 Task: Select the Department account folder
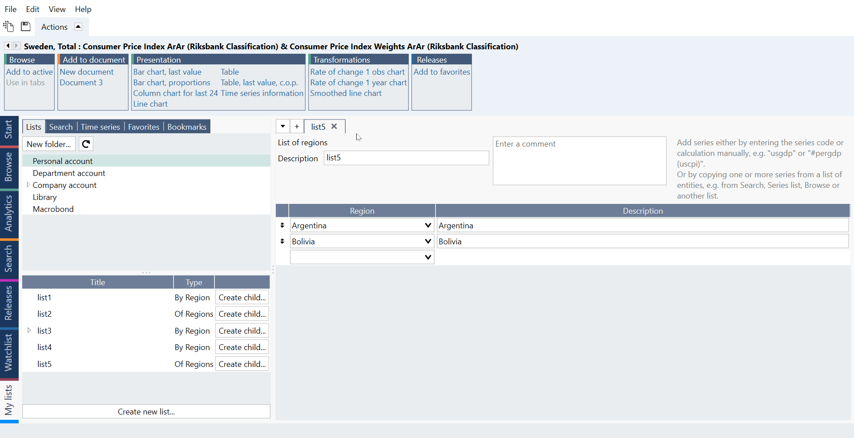(146, 173)
